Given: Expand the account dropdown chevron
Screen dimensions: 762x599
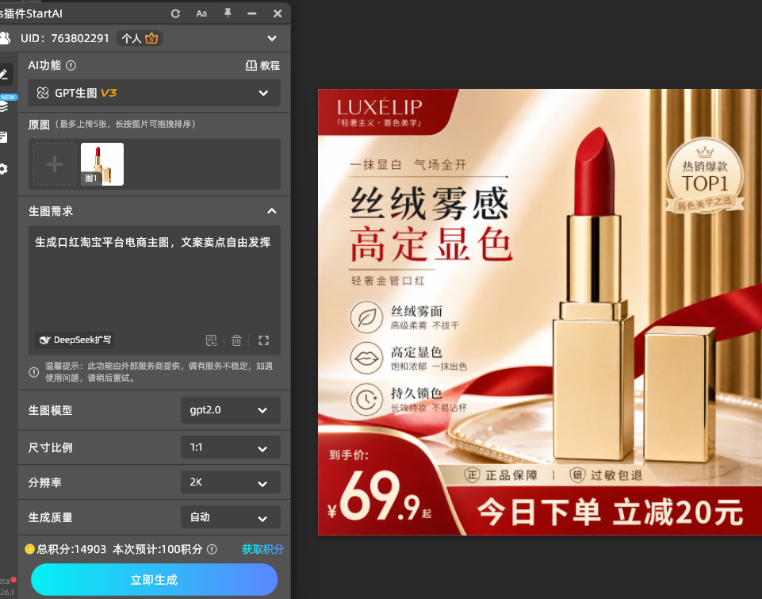Looking at the screenshot, I should click(x=272, y=38).
